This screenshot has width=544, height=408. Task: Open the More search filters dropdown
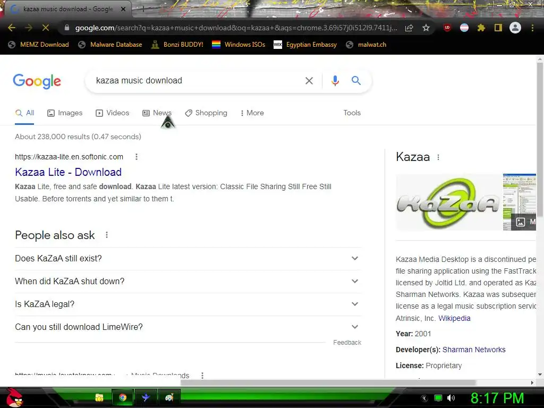pos(252,113)
